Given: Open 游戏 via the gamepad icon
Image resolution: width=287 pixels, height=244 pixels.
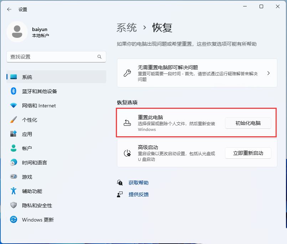Looking at the screenshot, I should 14,177.
